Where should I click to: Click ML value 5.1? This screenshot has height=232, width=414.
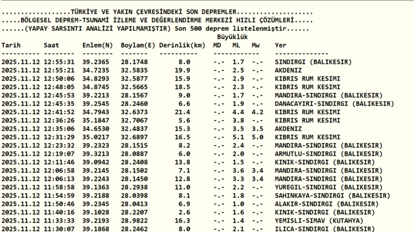pyautogui.click(x=238, y=137)
